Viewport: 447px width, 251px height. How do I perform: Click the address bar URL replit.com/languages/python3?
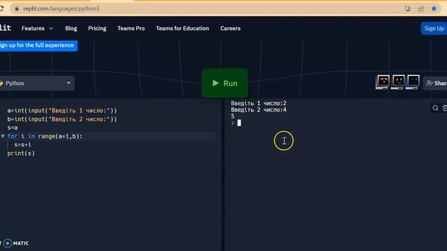pyautogui.click(x=61, y=8)
